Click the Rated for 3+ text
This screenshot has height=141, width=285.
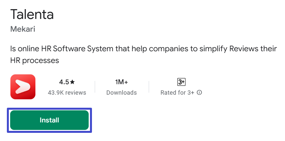(177, 93)
